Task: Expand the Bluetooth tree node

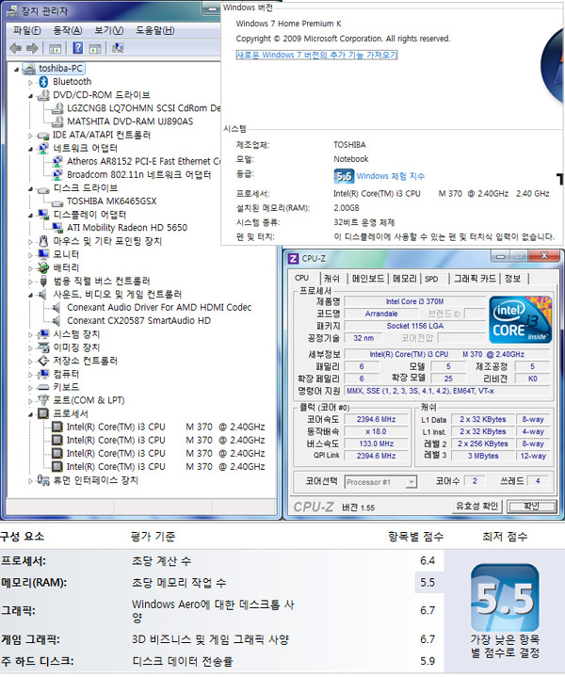Action: click(x=30, y=82)
